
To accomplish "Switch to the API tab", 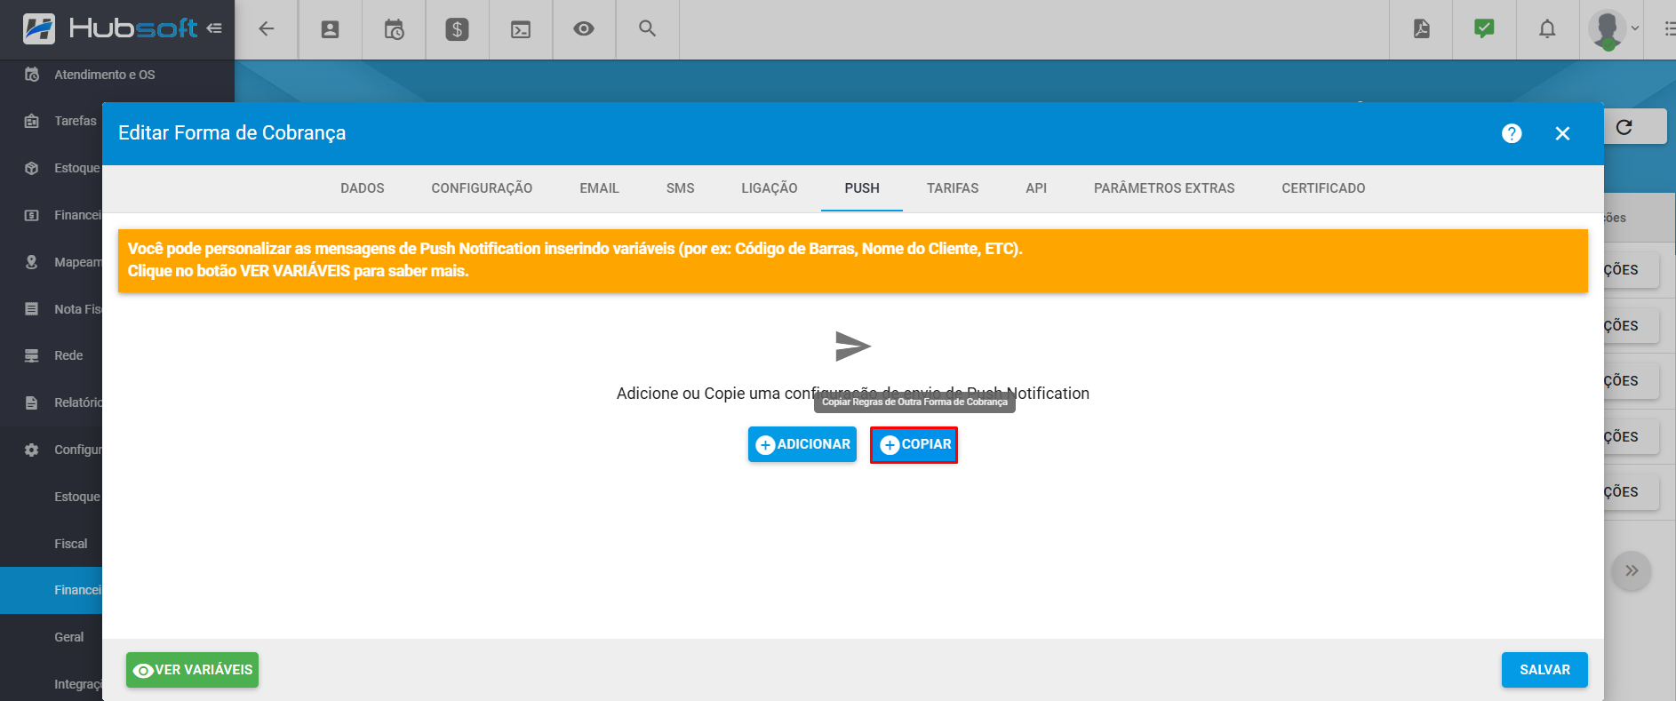I will pyautogui.click(x=1036, y=188).
